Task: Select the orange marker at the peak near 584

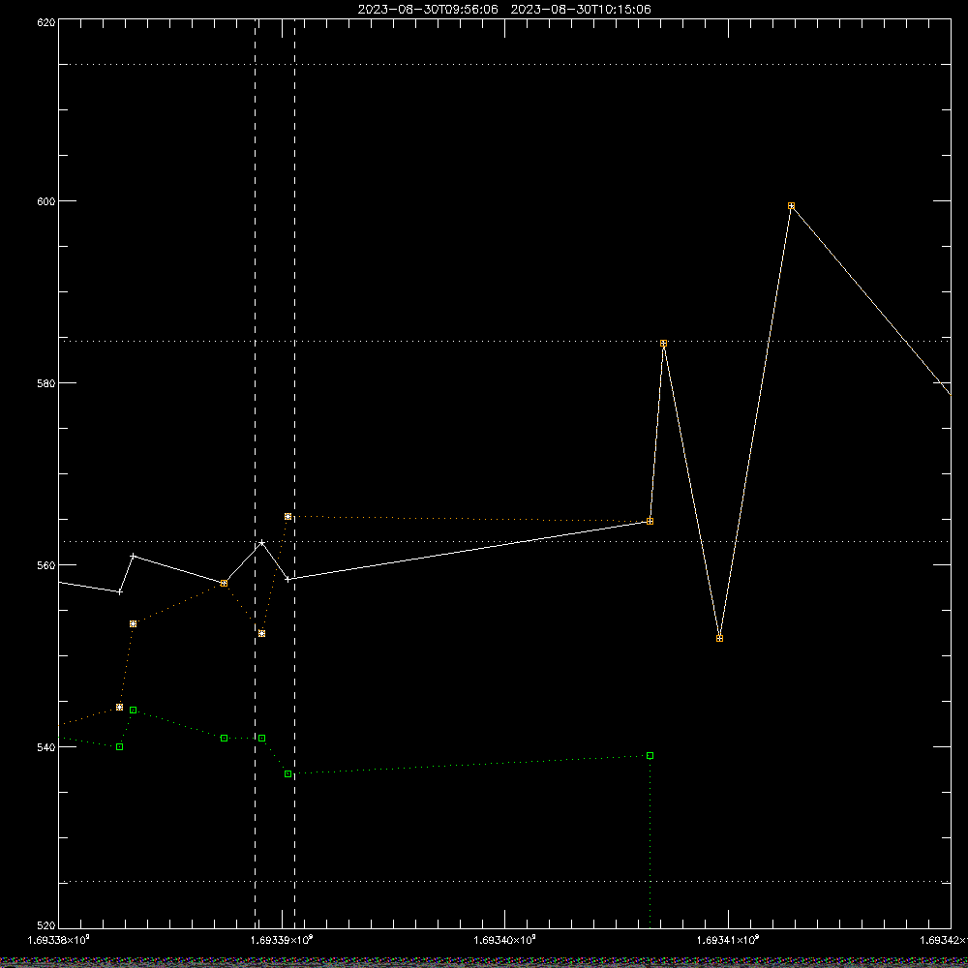Action: pos(663,344)
